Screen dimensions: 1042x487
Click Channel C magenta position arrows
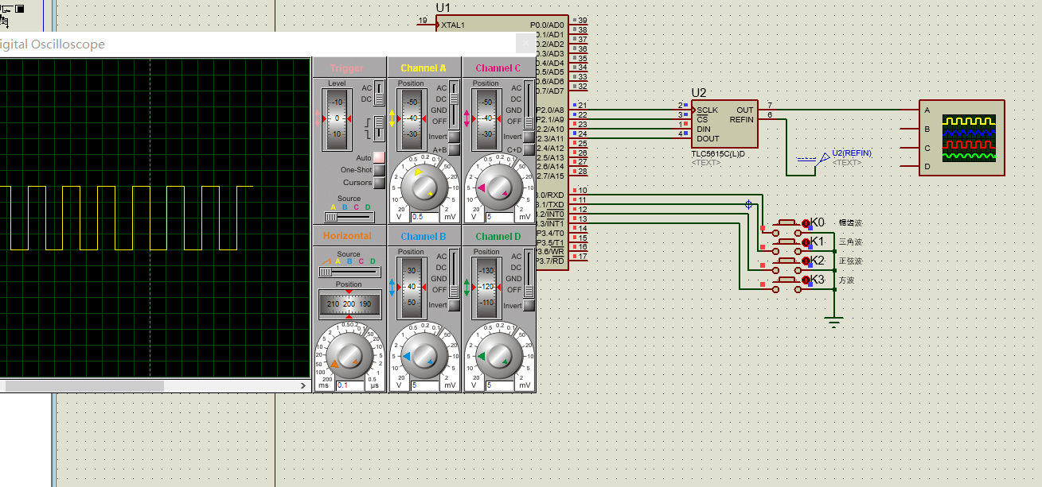466,118
